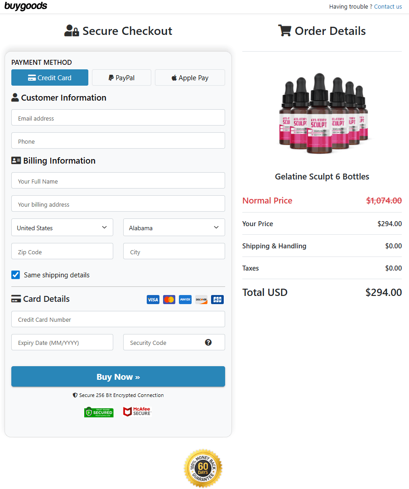Switch to the Apple Pay payment tab
The image size is (409, 489).
[x=190, y=77]
